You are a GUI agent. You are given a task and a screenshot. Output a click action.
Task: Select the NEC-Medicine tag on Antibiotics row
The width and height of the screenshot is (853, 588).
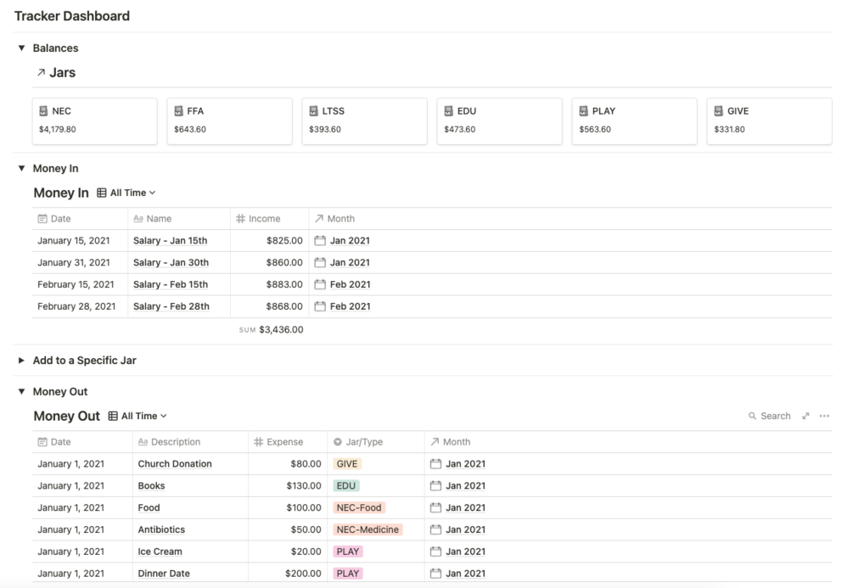coord(367,529)
